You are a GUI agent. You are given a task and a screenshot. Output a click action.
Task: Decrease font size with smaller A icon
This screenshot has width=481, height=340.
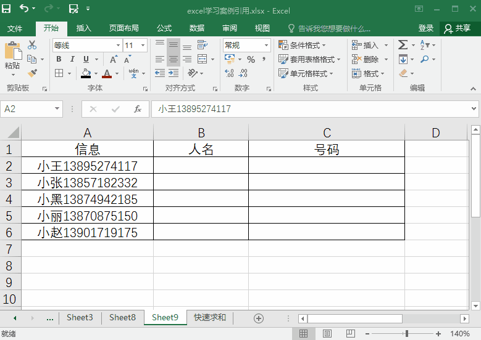(x=128, y=59)
